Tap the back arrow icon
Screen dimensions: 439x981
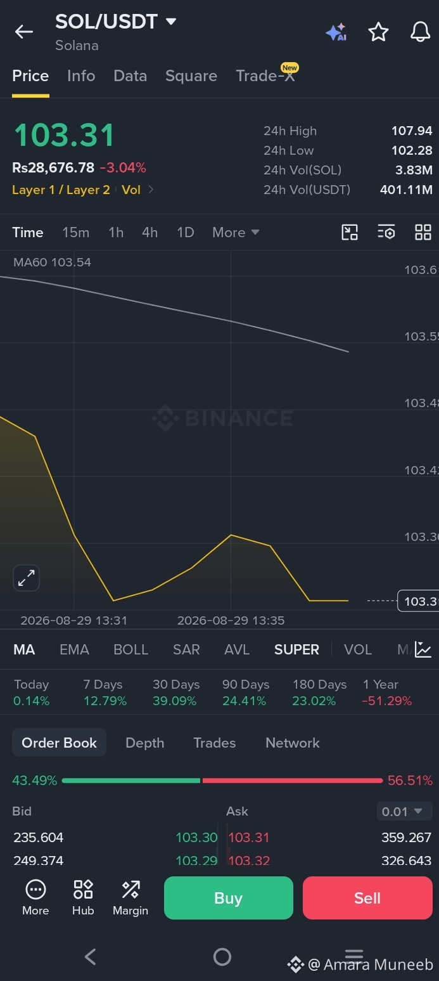tap(24, 31)
